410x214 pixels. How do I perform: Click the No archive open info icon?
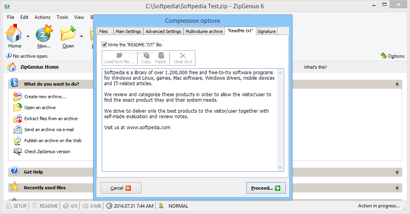point(9,56)
